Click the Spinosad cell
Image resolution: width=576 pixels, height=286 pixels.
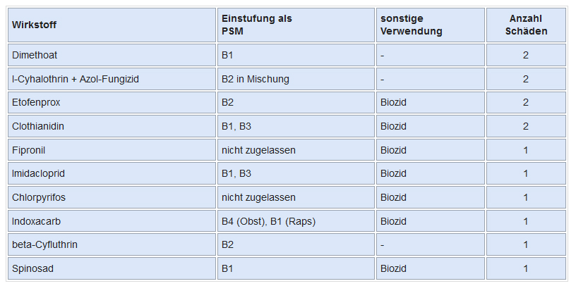(32, 268)
